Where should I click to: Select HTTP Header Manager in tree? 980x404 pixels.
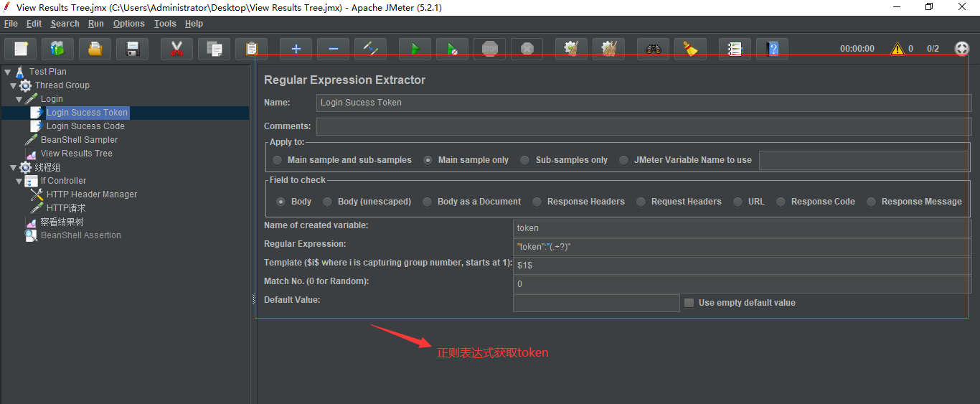92,194
